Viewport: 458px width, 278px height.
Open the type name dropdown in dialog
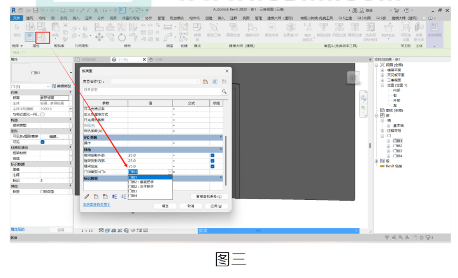point(198,81)
